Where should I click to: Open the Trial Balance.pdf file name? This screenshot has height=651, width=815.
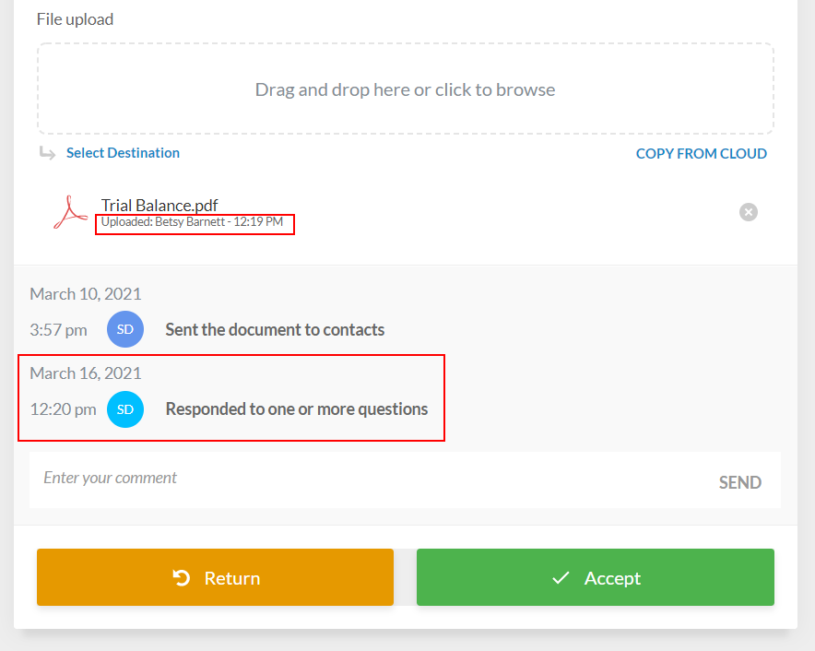[159, 206]
